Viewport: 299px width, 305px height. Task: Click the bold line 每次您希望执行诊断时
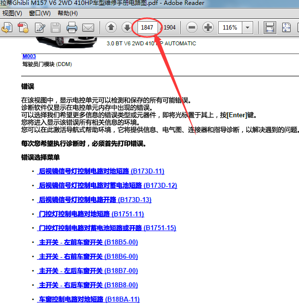coord(84,143)
